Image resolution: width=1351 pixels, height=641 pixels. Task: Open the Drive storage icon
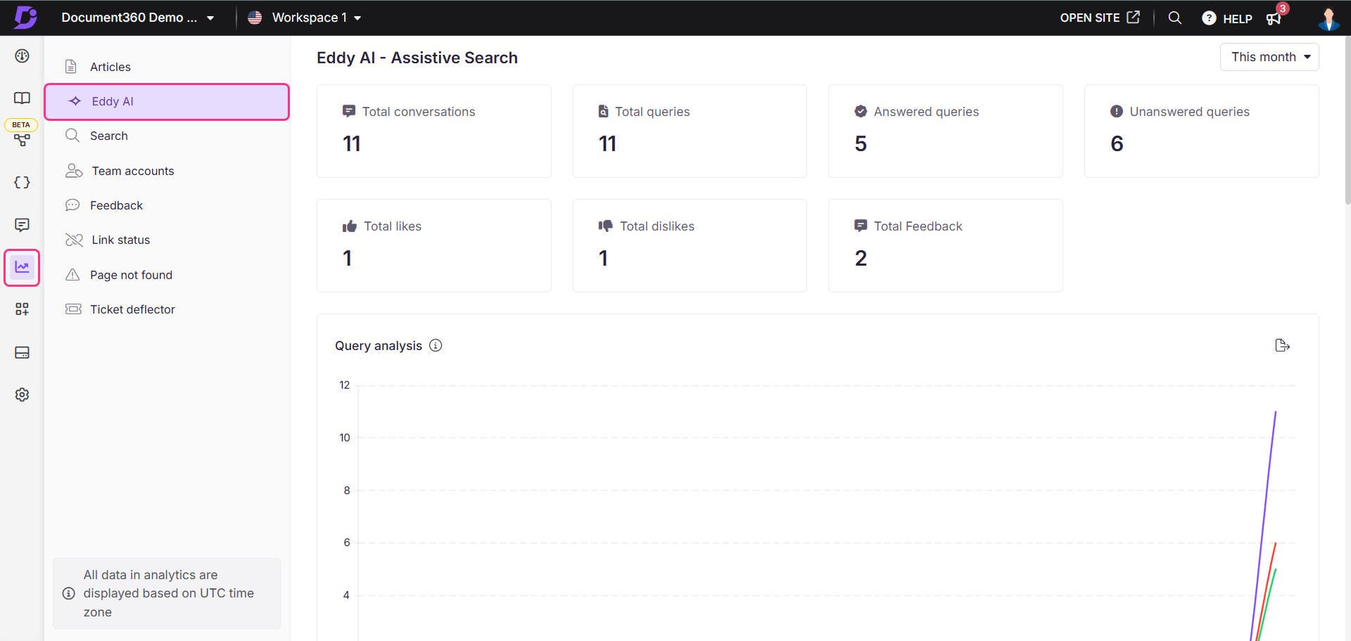point(22,352)
